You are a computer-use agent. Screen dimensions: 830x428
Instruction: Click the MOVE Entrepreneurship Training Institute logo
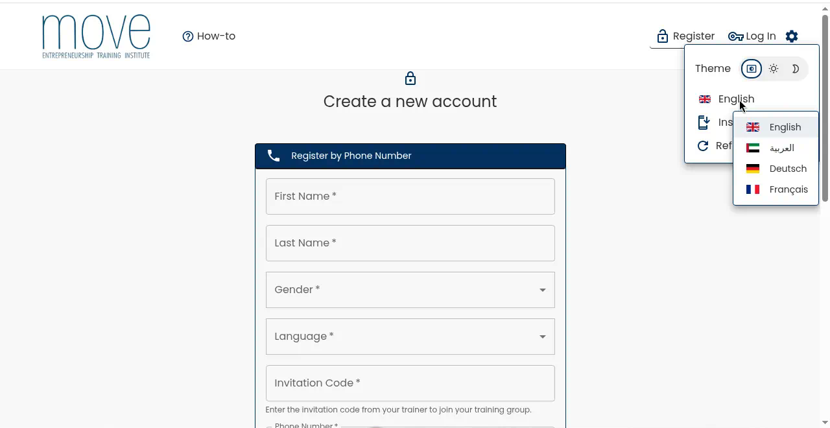pos(96,36)
